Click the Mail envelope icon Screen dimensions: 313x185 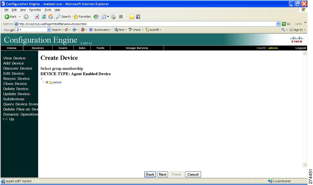tap(104, 16)
